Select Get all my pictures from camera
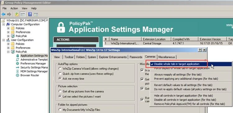 (60, 91)
